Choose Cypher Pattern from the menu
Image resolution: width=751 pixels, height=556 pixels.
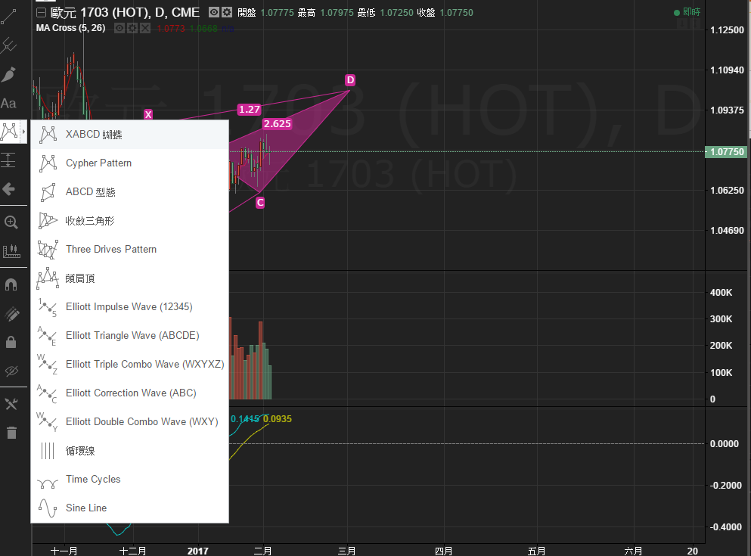pos(130,163)
